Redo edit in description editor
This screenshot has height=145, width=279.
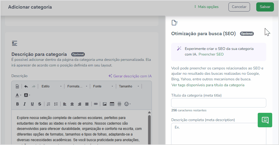(x=33, y=86)
